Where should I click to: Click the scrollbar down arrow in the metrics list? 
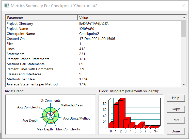(x=184, y=84)
